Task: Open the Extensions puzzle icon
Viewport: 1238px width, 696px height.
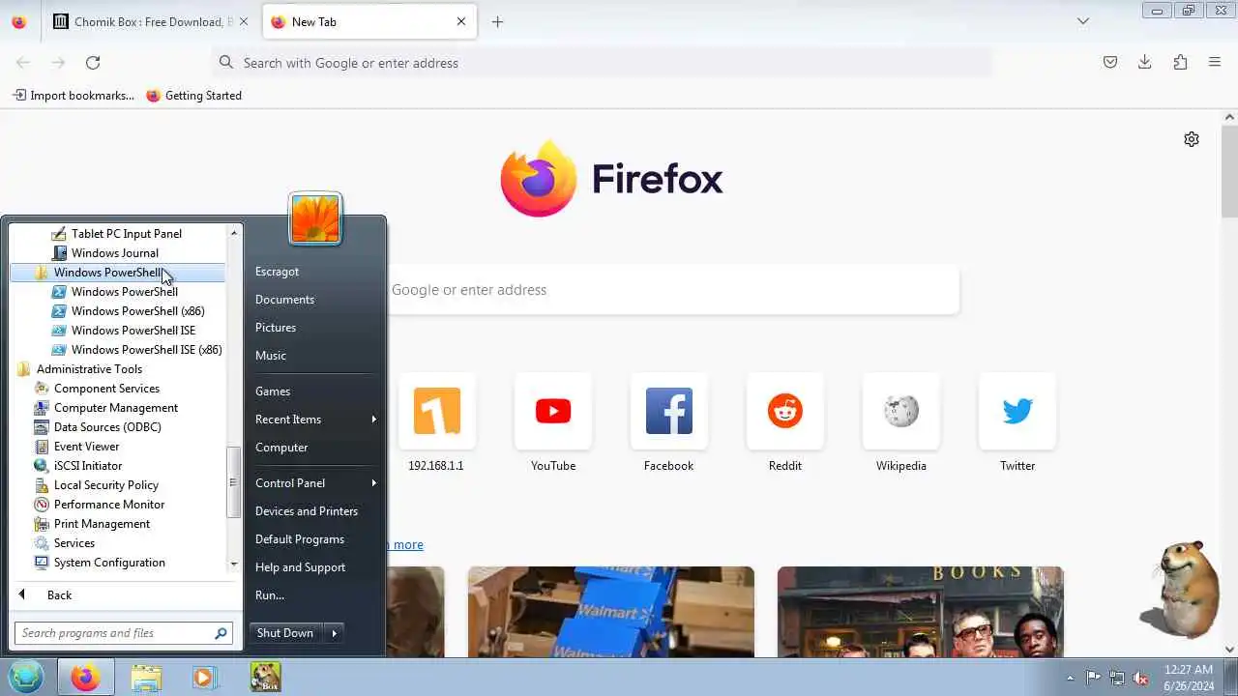Action: click(1180, 63)
